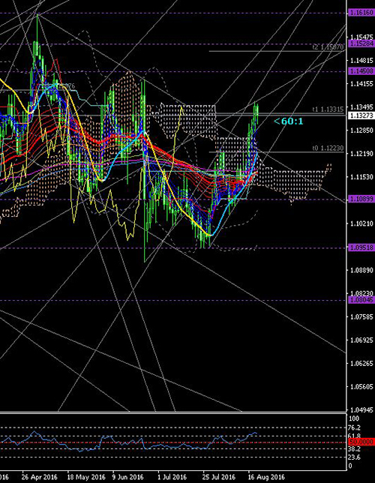Click the 9 Jun 2016 date label

pyautogui.click(x=128, y=477)
